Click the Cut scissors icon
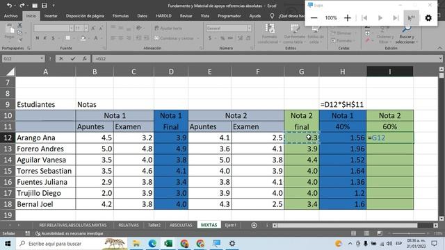Image resolution: width=445 pixels, height=250 pixels. pos(20,26)
